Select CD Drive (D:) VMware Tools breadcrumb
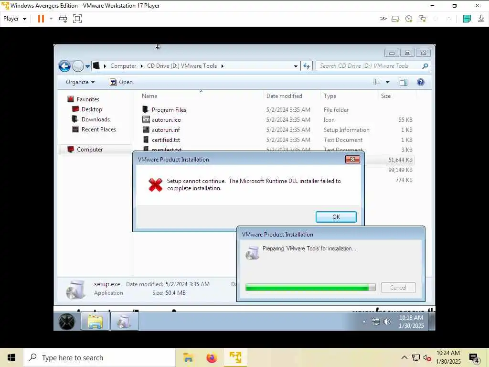The height and width of the screenshot is (367, 489). click(x=182, y=66)
